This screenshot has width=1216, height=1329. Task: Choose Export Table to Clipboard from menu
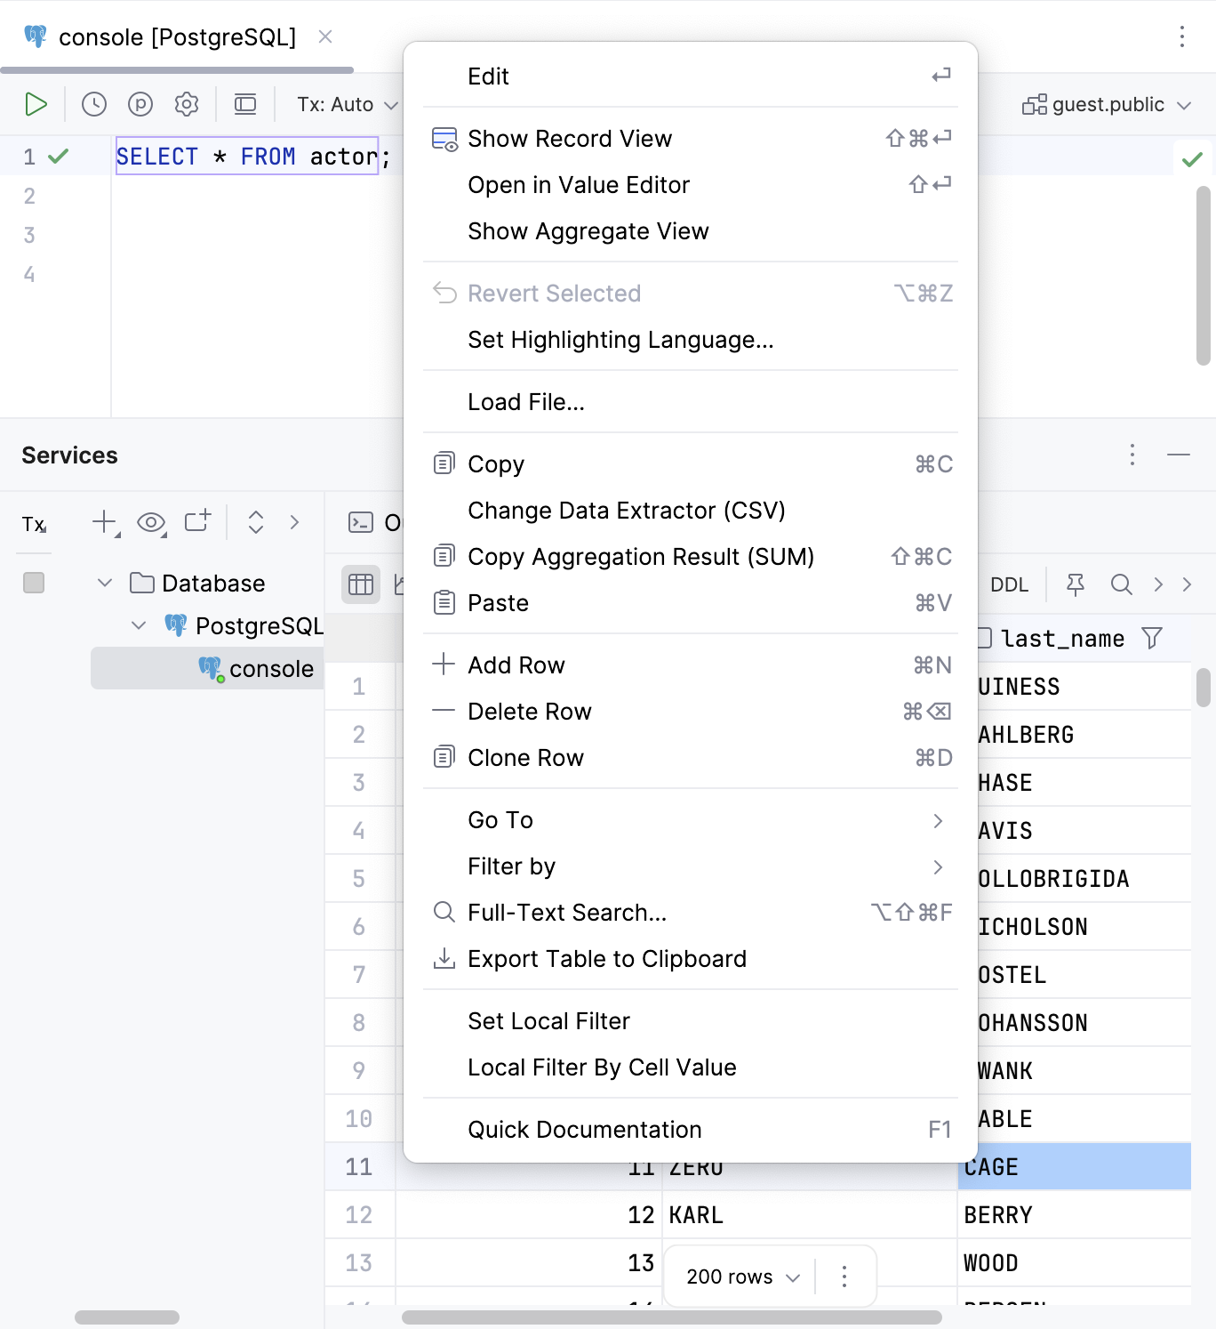[x=607, y=959]
